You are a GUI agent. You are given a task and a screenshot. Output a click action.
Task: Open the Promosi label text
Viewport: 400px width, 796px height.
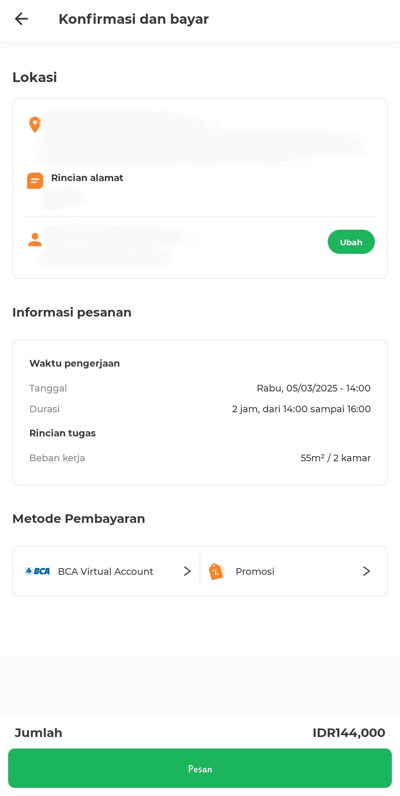[255, 571]
